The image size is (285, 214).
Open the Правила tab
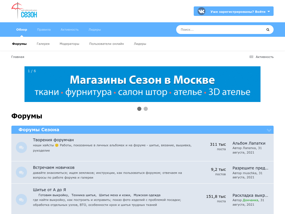point(44,30)
